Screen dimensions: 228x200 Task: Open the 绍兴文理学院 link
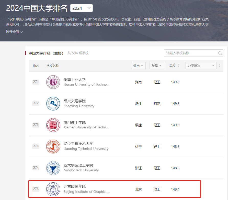pyautogui.click(x=75, y=101)
